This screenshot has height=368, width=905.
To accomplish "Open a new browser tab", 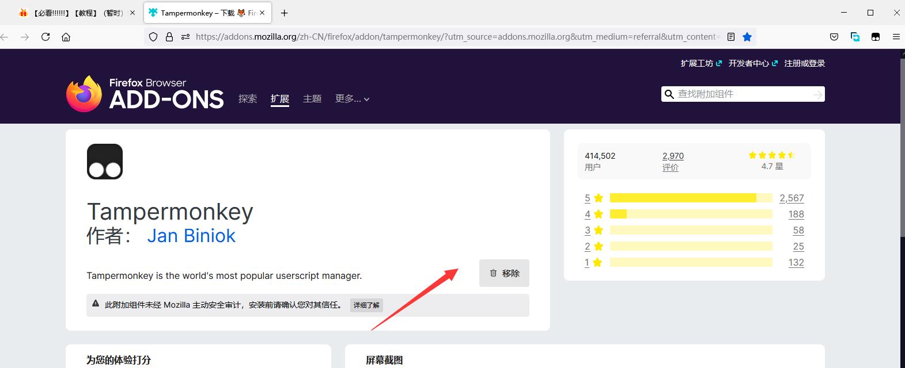I will [284, 13].
